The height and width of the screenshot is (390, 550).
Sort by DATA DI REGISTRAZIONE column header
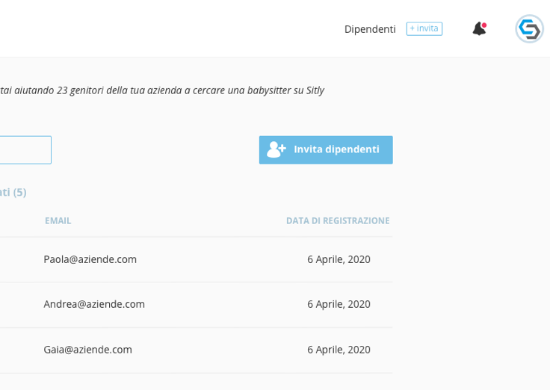tap(338, 221)
